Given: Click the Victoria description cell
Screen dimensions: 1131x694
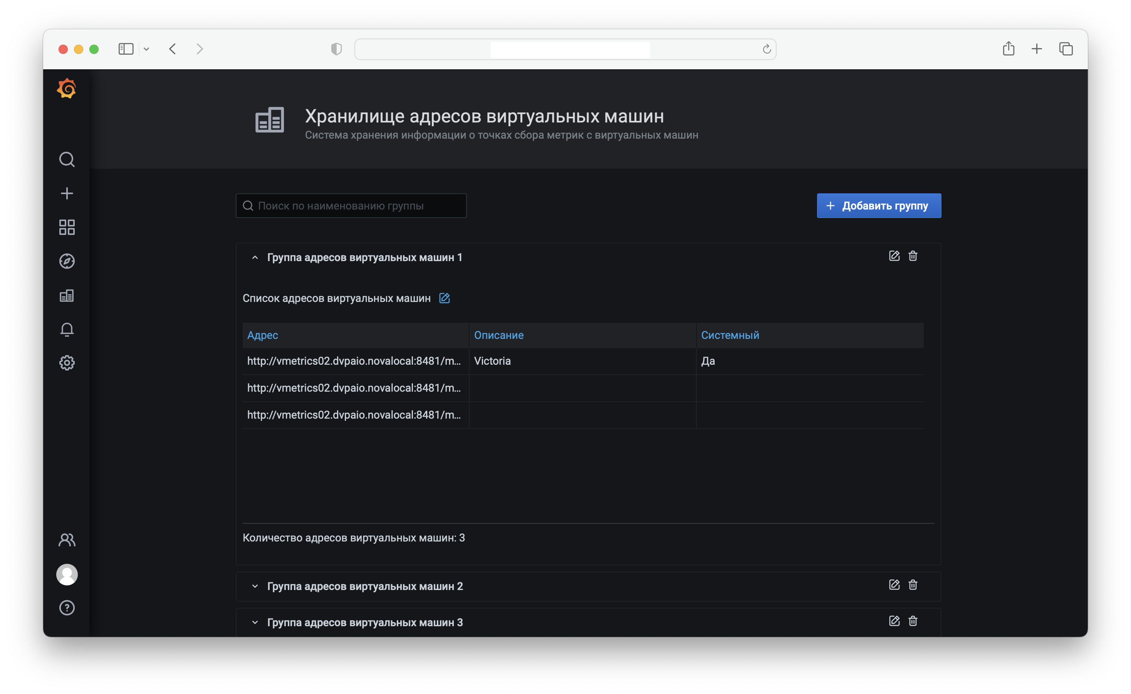Looking at the screenshot, I should (x=582, y=361).
